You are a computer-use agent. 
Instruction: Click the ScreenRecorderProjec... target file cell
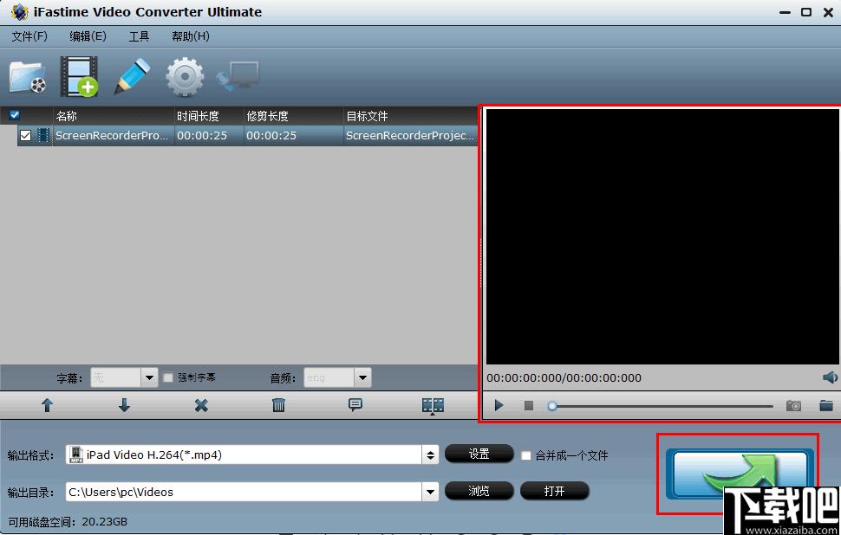[410, 136]
